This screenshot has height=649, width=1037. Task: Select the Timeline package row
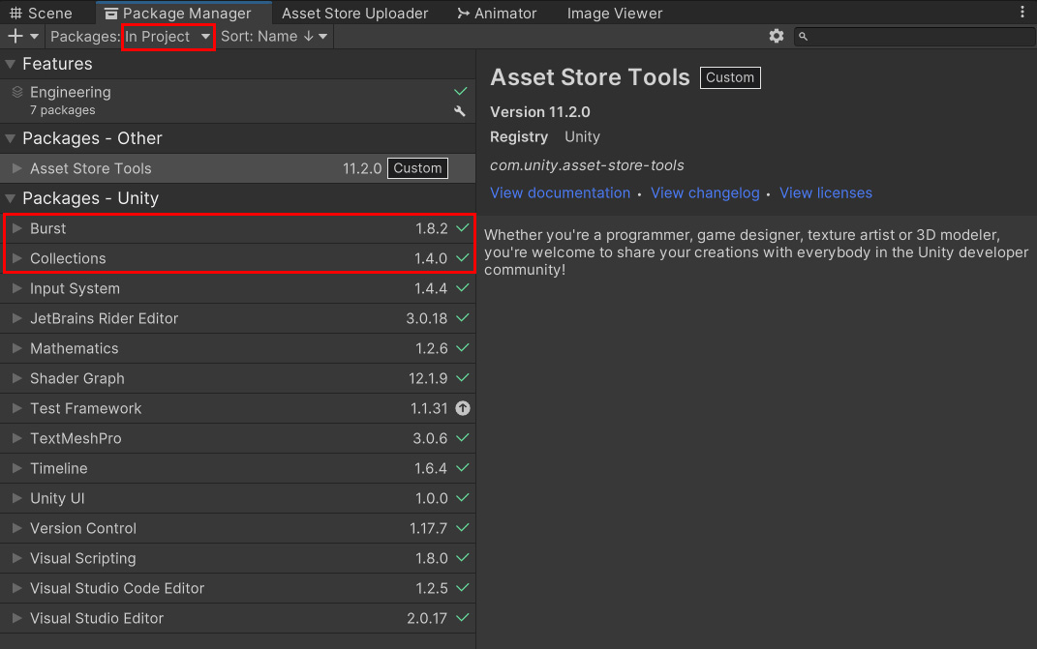click(237, 468)
